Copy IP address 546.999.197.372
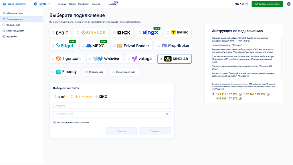Screen dimensions: 293x165 pos(240,99)
